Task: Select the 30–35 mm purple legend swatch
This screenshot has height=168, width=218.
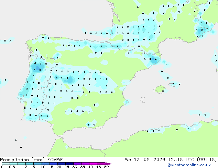Action: [77, 164]
